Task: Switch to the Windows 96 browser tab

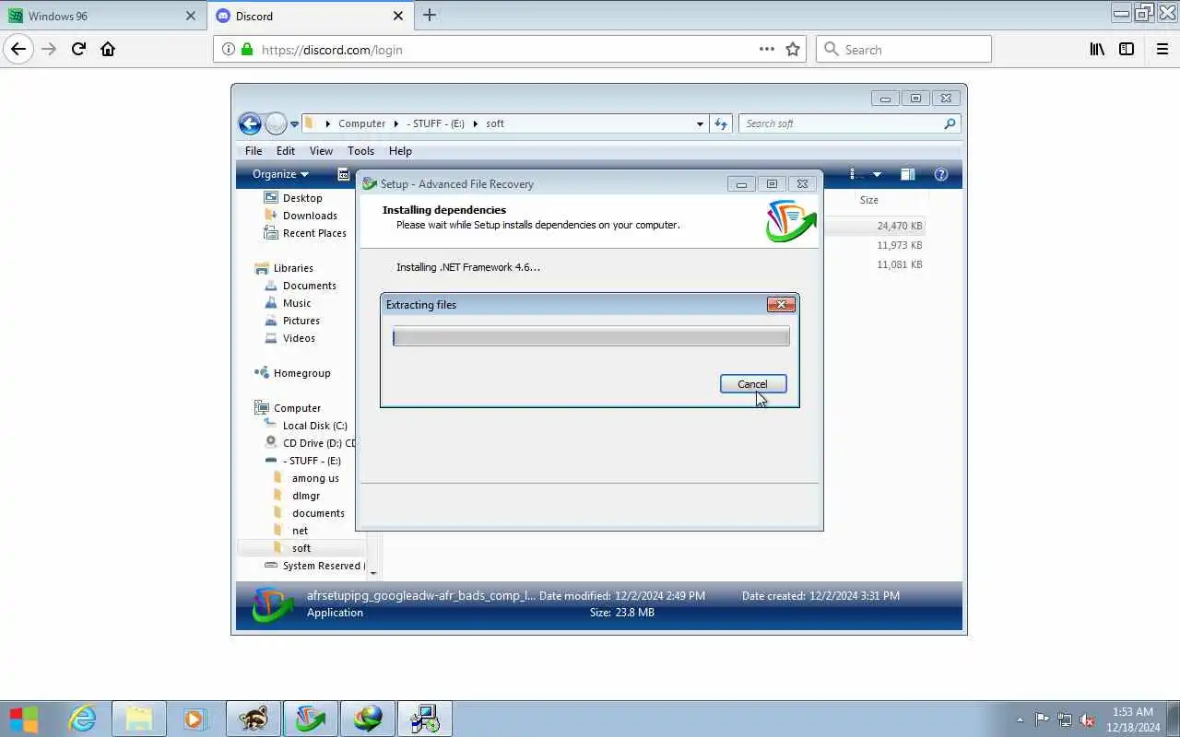Action: (101, 16)
